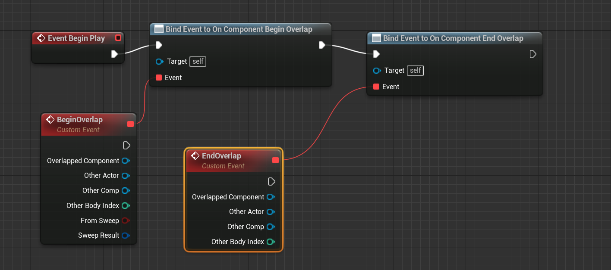Screen dimensions: 611x270
Task: Click Target pin on Bind Begin Overlap node
Action: click(x=159, y=62)
